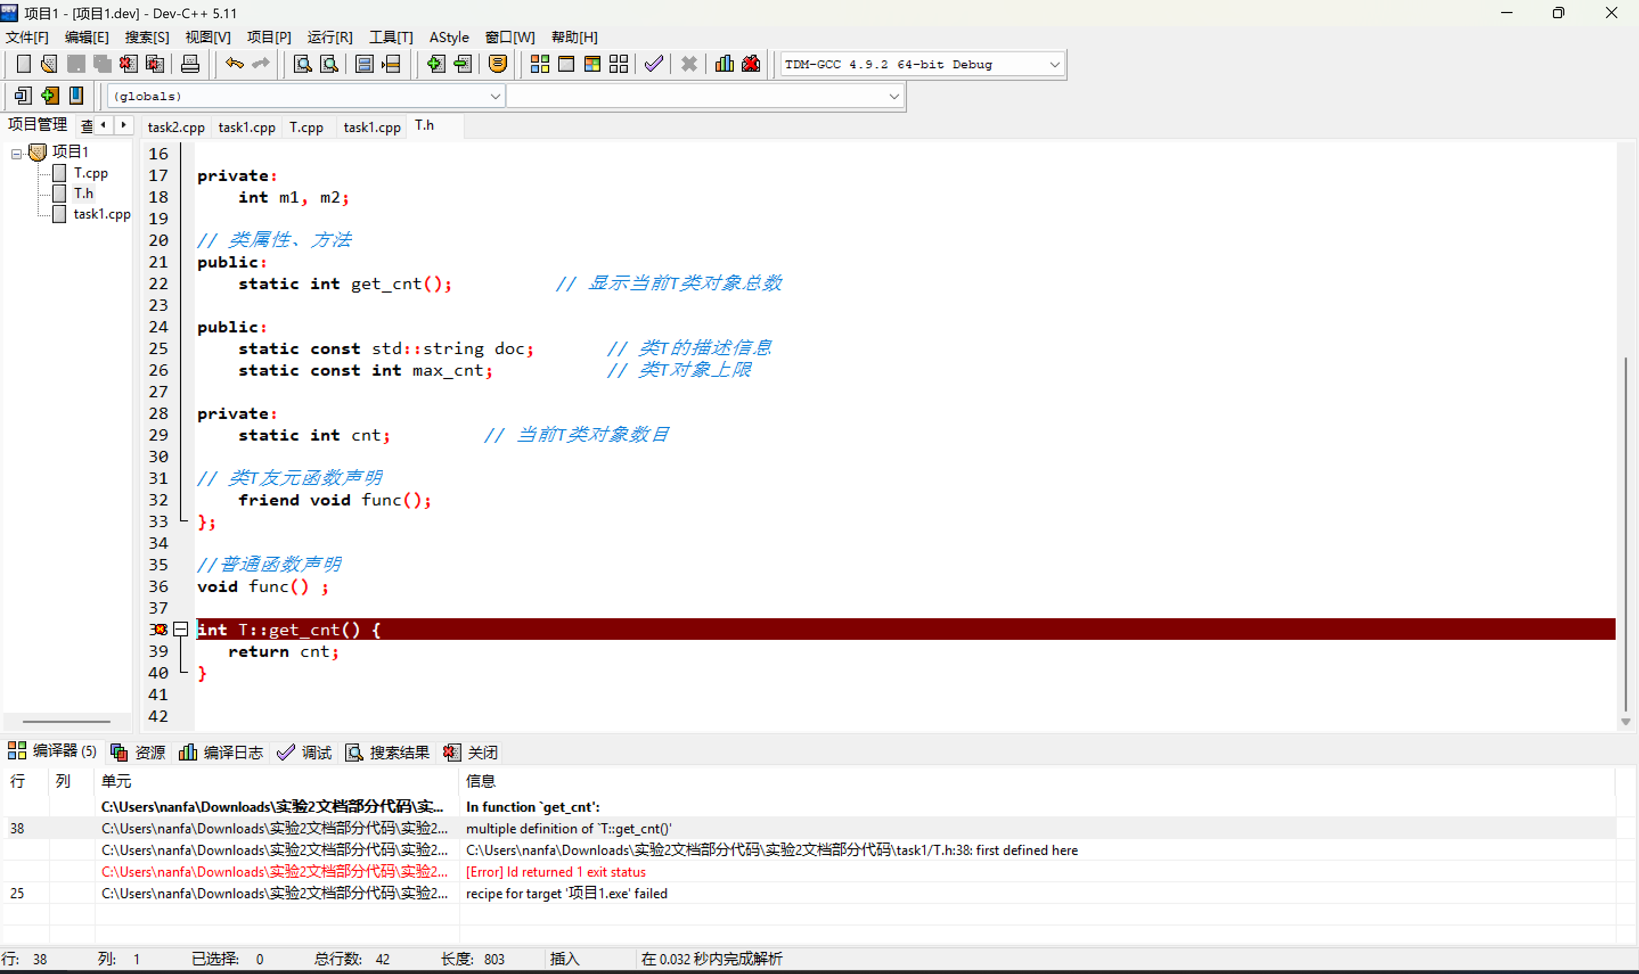Open the 编译日志 panel tab

click(x=221, y=752)
